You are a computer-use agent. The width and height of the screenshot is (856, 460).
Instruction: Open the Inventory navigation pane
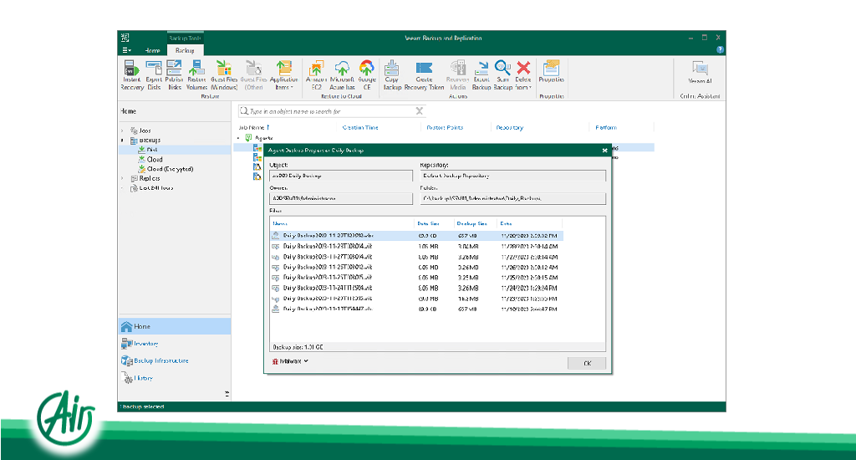click(x=175, y=344)
